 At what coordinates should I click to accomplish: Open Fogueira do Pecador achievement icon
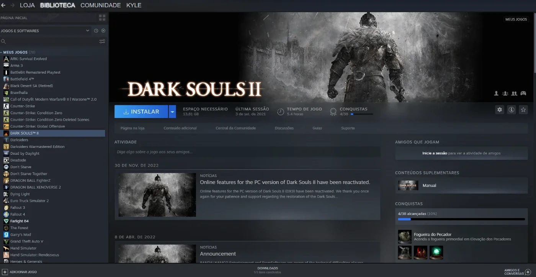405,237
